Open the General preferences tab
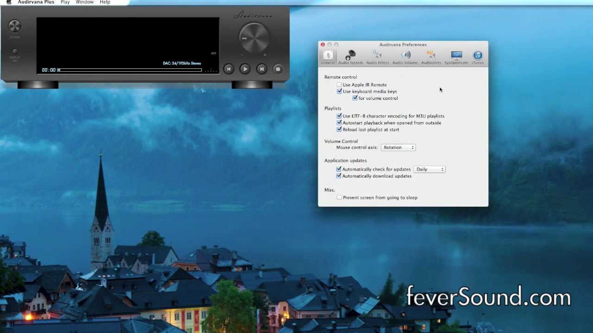The height and width of the screenshot is (333, 593). [328, 58]
